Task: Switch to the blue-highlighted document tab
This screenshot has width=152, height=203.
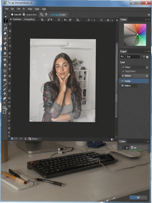Action: (58, 15)
